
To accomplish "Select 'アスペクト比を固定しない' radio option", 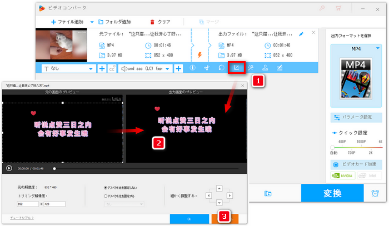I will 106,188.
